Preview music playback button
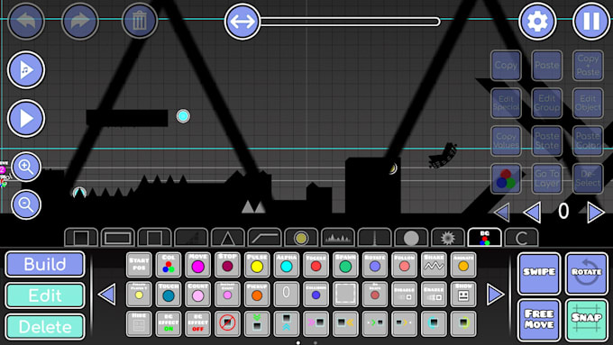613x345 pixels. coord(26,70)
